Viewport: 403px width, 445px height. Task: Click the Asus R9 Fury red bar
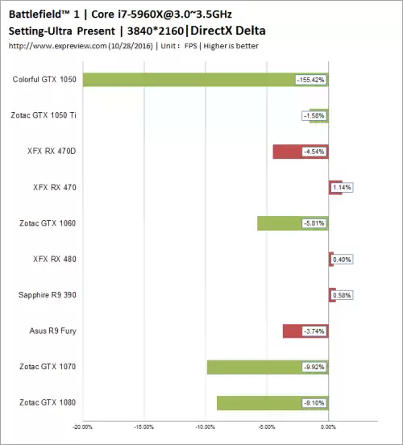click(305, 331)
